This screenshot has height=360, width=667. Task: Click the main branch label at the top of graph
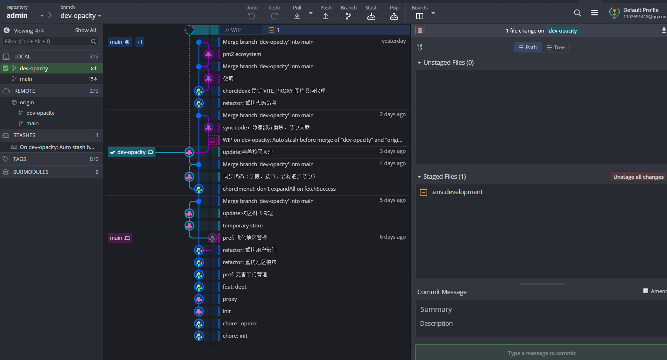pyautogui.click(x=120, y=42)
